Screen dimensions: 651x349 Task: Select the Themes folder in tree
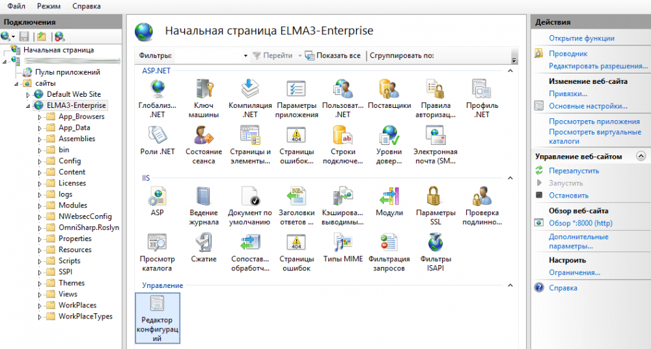pyautogui.click(x=72, y=283)
